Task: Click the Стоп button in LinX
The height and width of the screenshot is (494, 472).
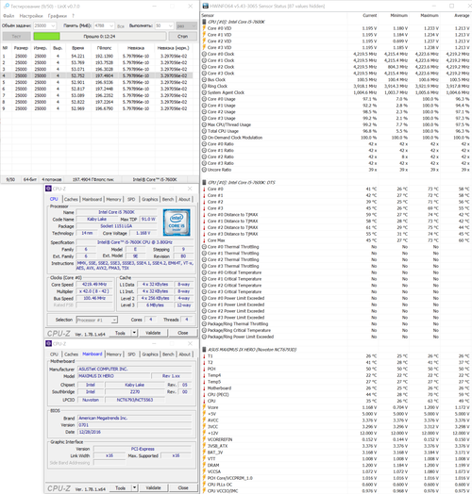Action: (183, 36)
